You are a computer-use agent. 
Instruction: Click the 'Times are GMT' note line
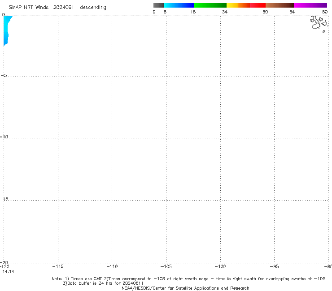[188, 279]
